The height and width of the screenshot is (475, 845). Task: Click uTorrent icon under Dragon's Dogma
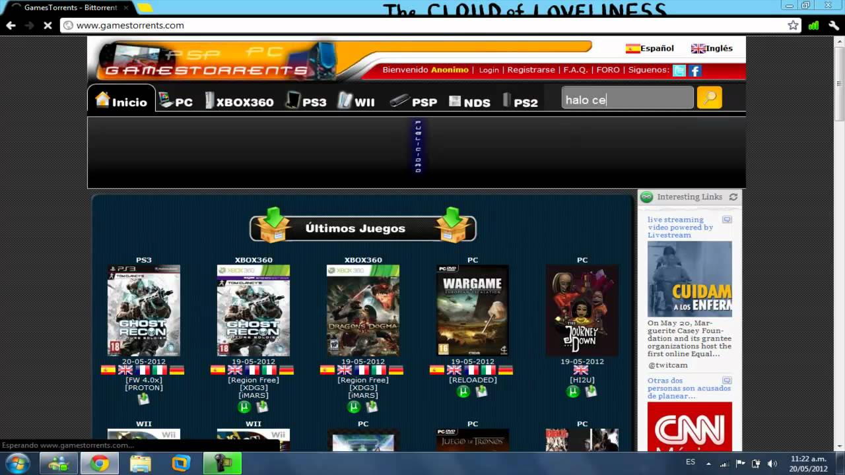354,407
